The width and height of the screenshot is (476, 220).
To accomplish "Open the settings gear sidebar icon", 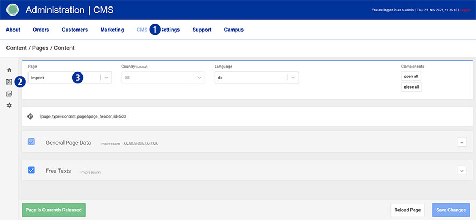I will click(9, 105).
